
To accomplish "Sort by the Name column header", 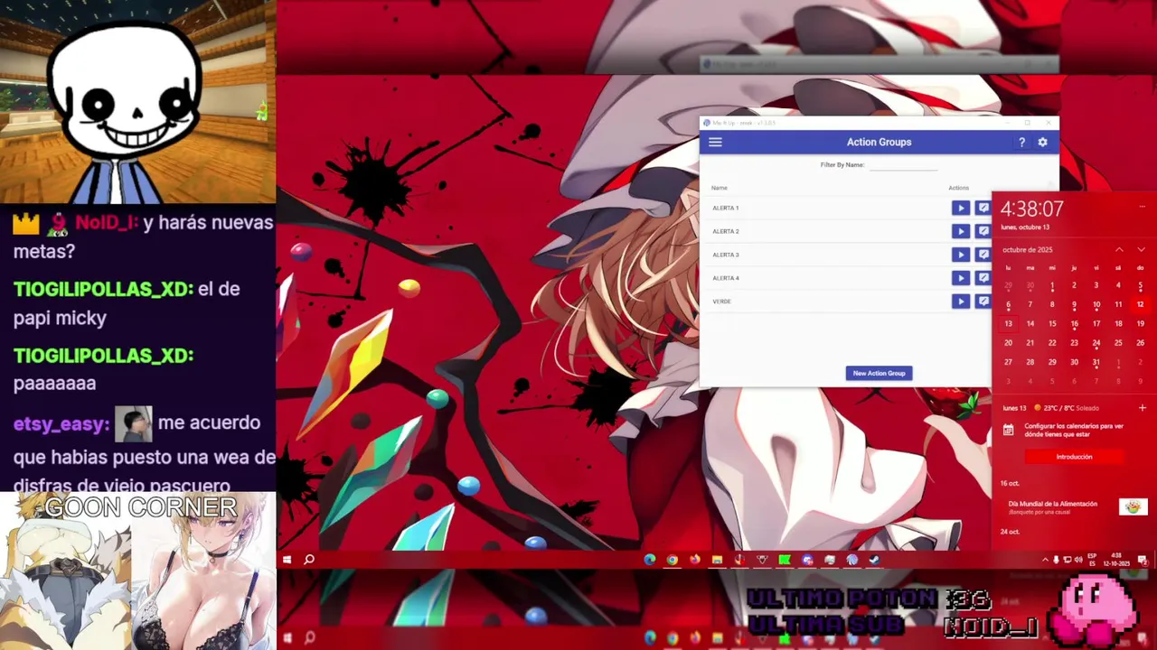I will [x=720, y=188].
